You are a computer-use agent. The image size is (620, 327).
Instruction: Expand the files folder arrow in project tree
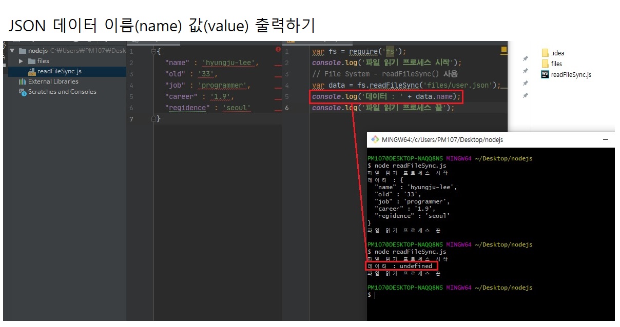21,61
